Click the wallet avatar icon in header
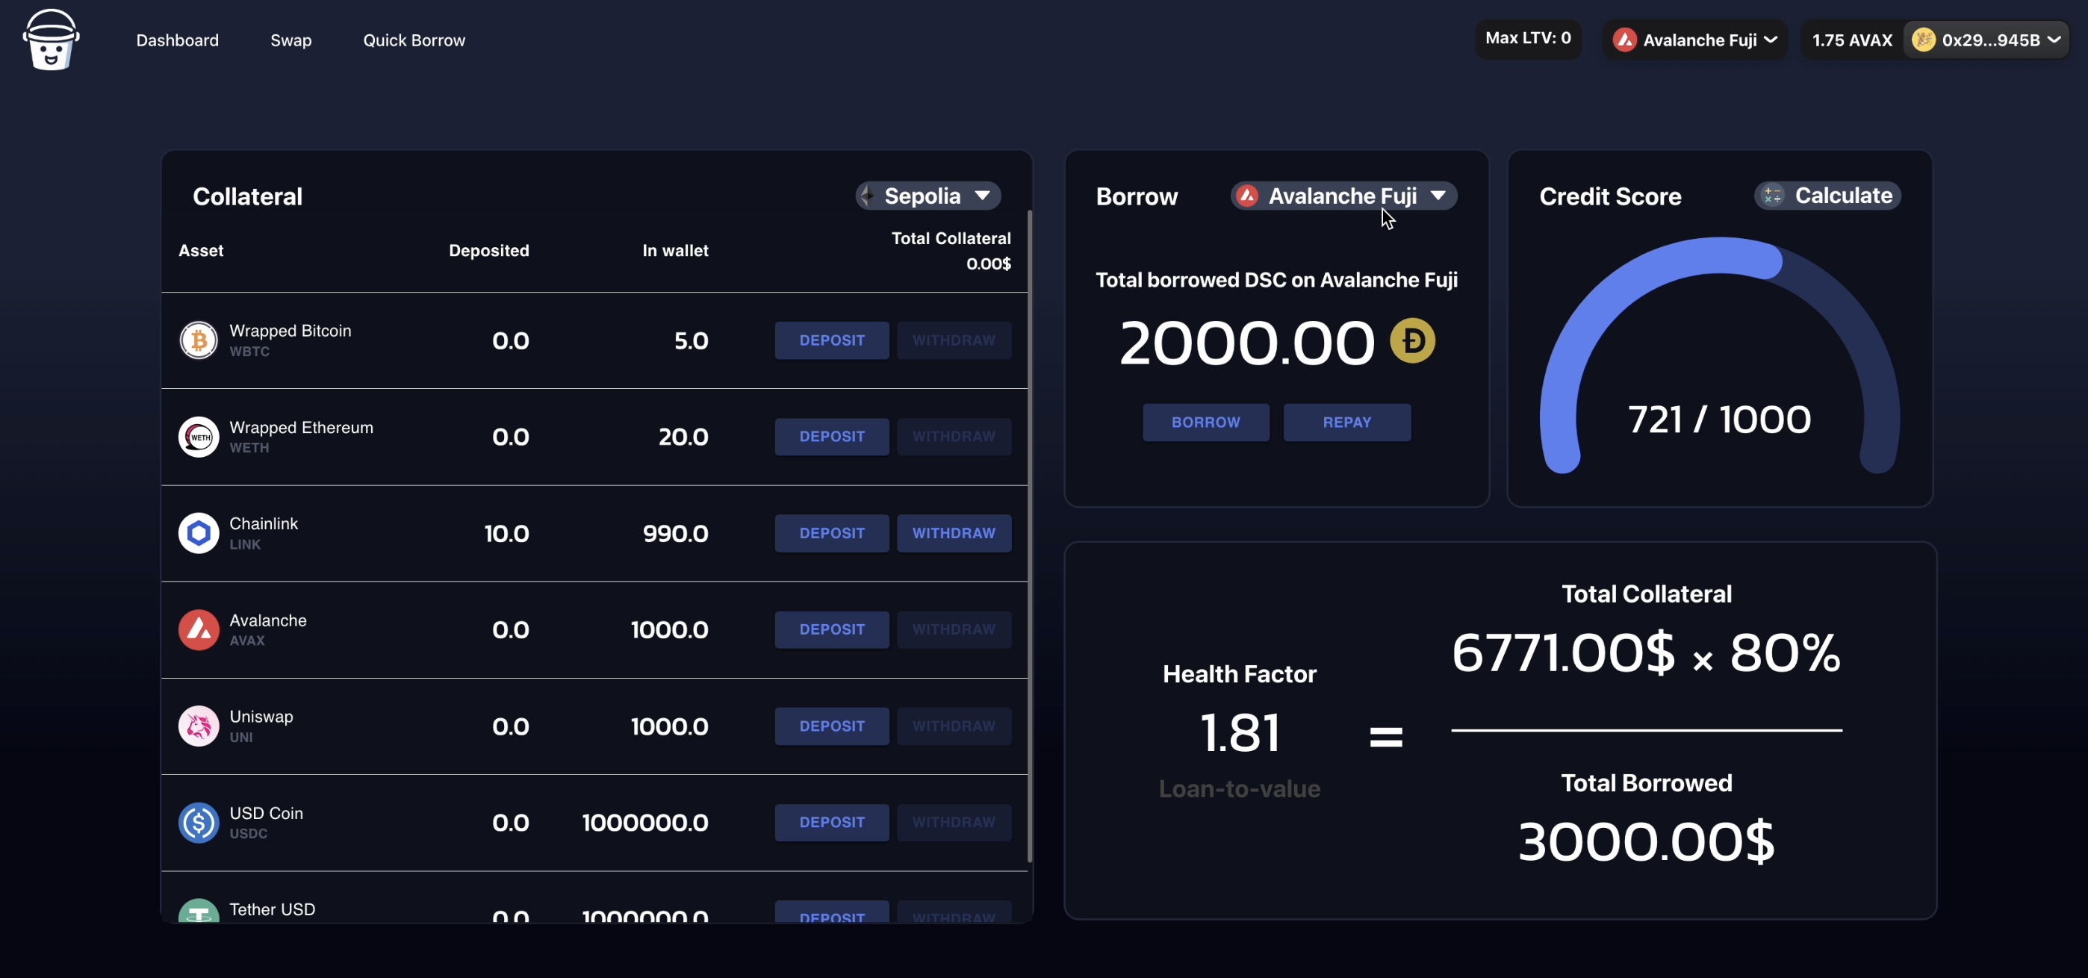 click(1923, 40)
